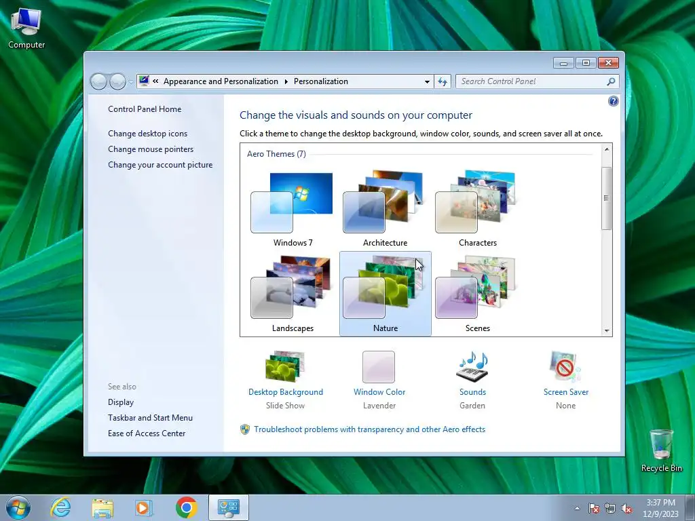The height and width of the screenshot is (521, 695).
Task: Expand arrow after Appearance and Personalization
Action: (286, 81)
